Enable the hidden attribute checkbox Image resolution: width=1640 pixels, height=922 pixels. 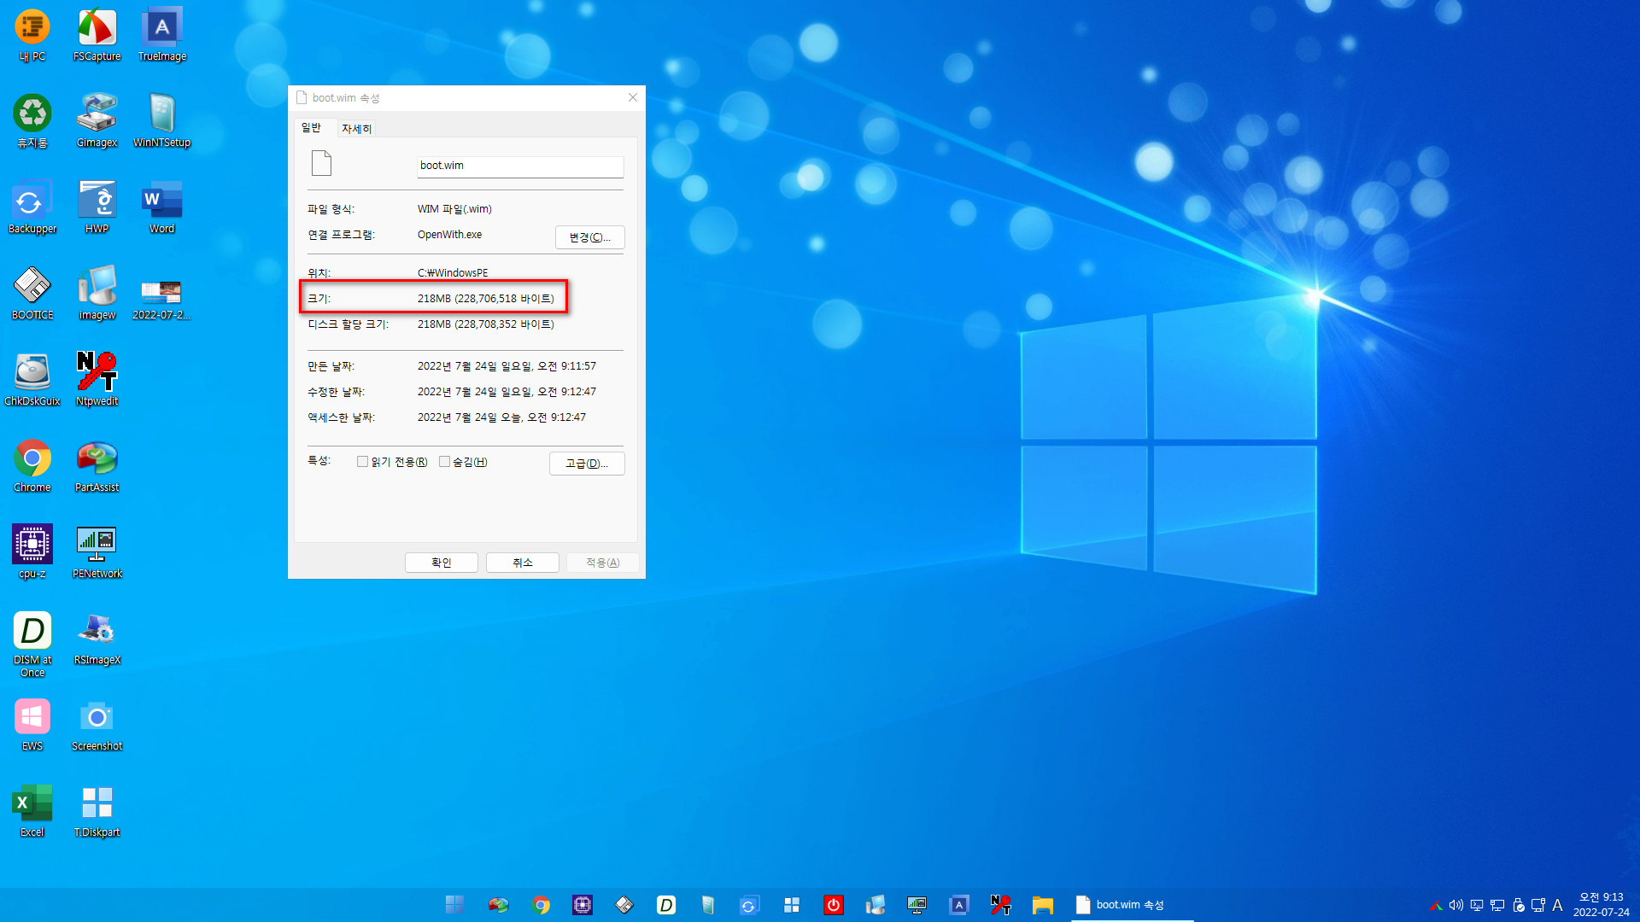(444, 462)
